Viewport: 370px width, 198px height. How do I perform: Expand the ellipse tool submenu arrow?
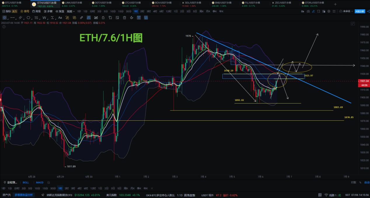pos(32,19)
